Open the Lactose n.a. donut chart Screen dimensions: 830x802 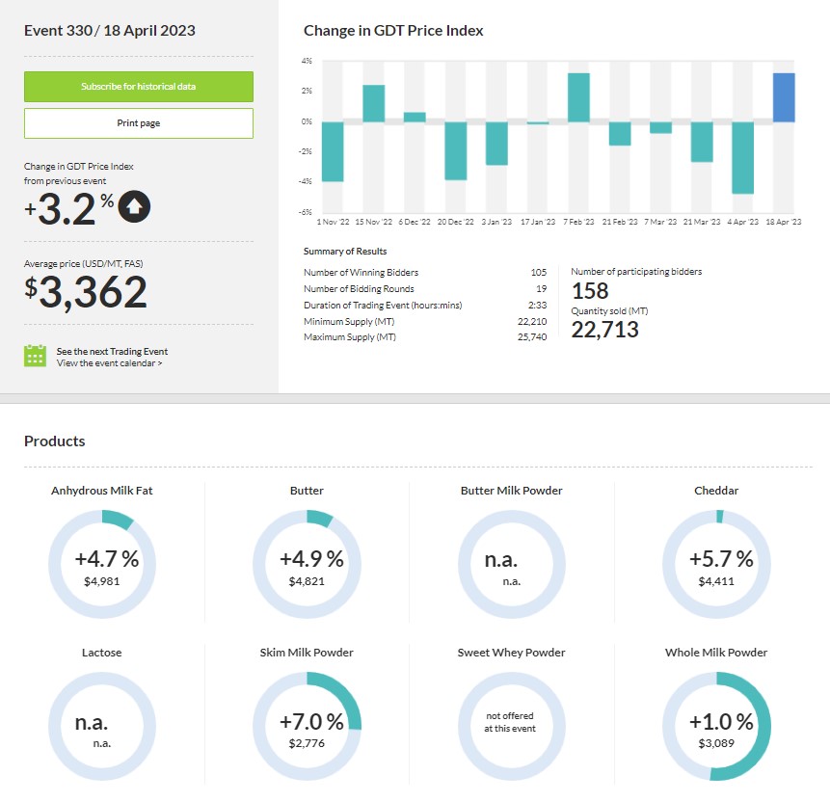102,726
